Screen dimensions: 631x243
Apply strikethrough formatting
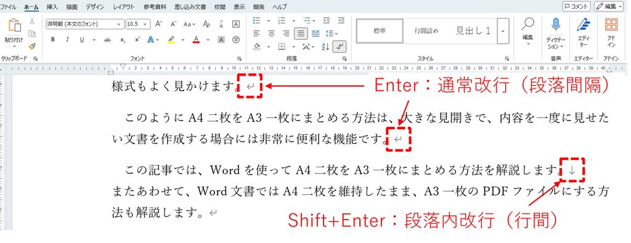click(x=107, y=40)
